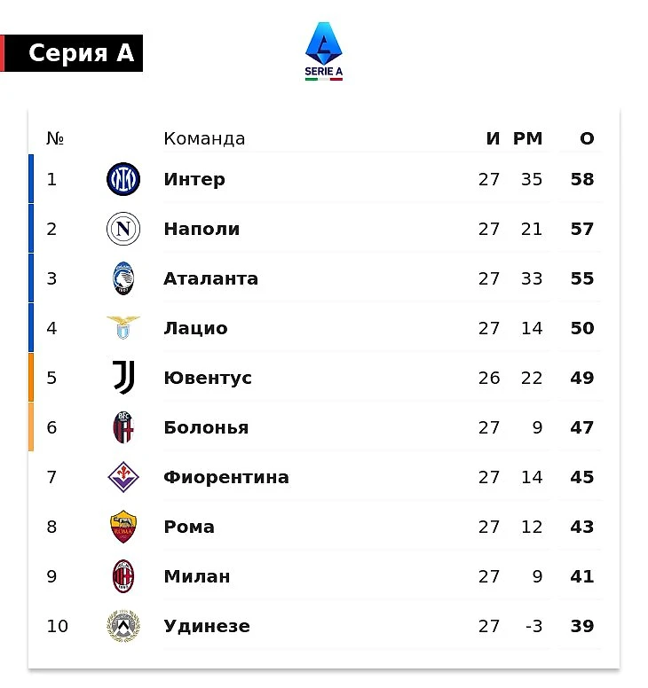The height and width of the screenshot is (688, 648).
Task: Click Inter's 58 points value
Action: 582,179
